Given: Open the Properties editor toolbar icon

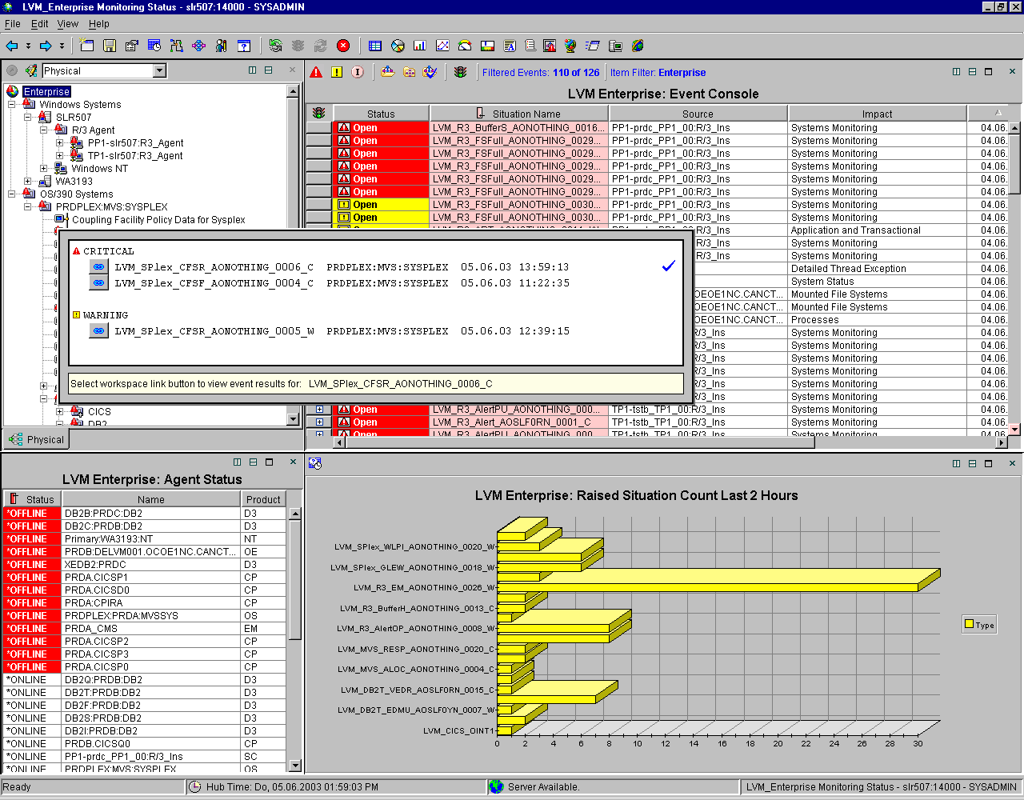Looking at the screenshot, I should click(x=132, y=46).
